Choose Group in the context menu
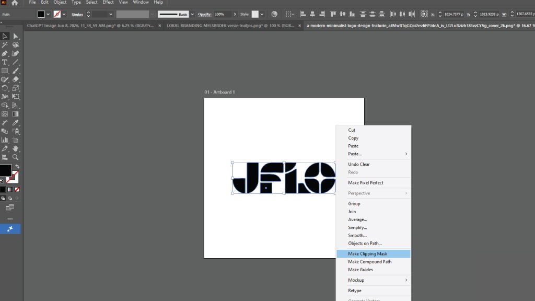The height and width of the screenshot is (301, 535). pyautogui.click(x=374, y=204)
